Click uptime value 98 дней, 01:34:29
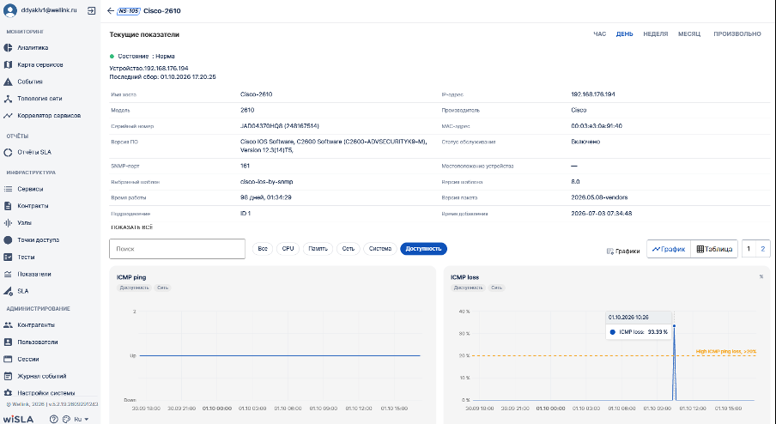The image size is (776, 424). [266, 197]
